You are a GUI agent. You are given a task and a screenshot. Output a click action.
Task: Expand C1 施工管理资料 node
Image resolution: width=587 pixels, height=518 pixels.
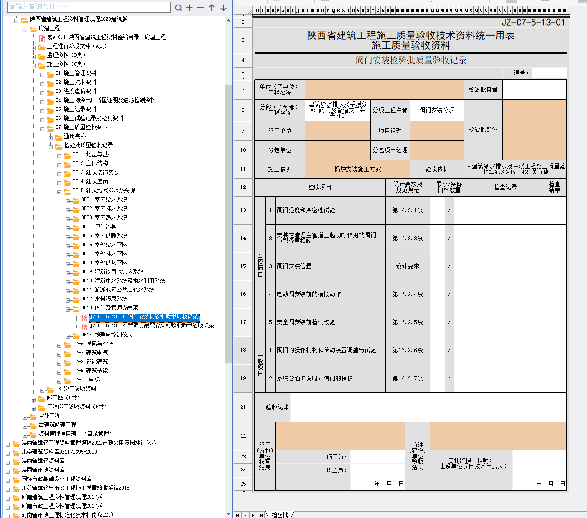pyautogui.click(x=42, y=74)
